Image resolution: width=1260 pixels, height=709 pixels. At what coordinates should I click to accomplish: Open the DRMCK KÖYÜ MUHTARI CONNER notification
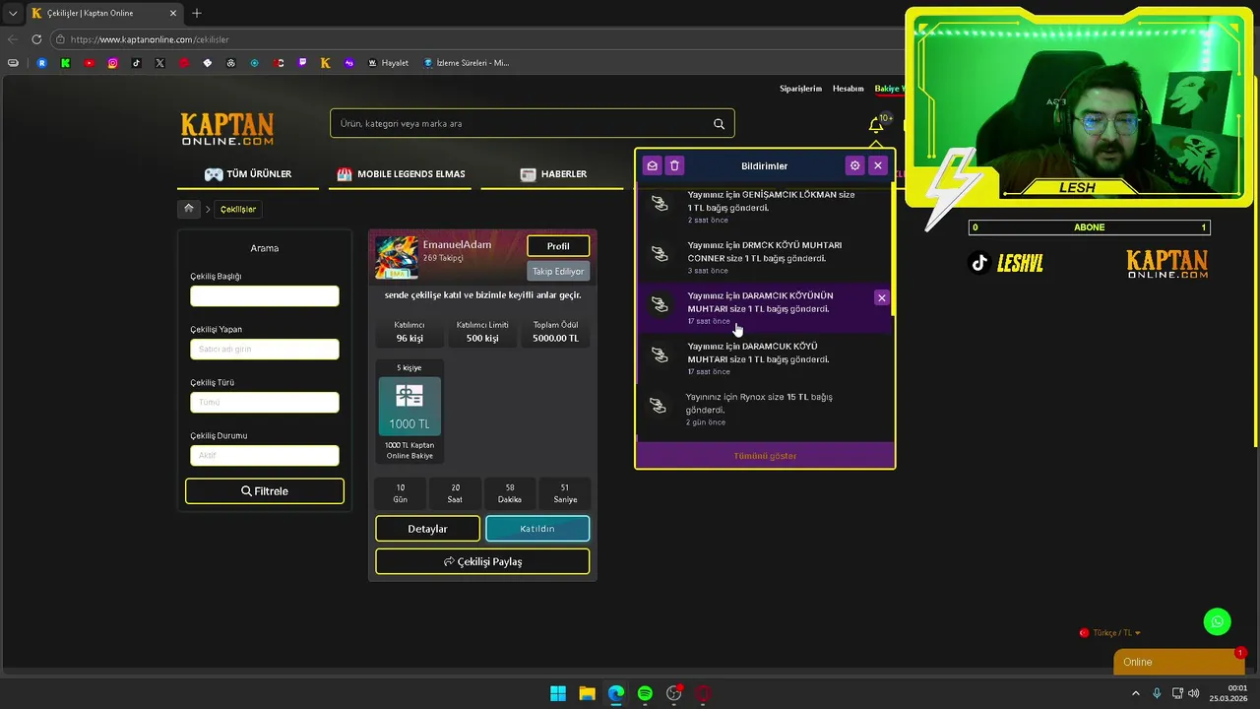coord(764,257)
